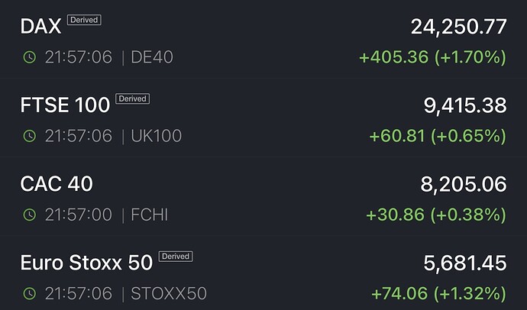Click the CAC 40 price 8,205.06
This screenshot has height=310, width=527.
[464, 184]
